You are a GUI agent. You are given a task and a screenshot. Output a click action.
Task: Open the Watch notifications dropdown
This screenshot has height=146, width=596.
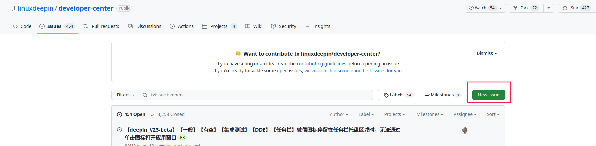pyautogui.click(x=485, y=8)
